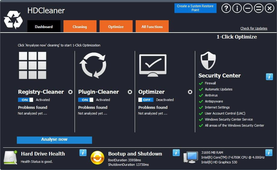Click Create a System Restore Point button
This screenshot has height=170, width=277.
(x=195, y=8)
